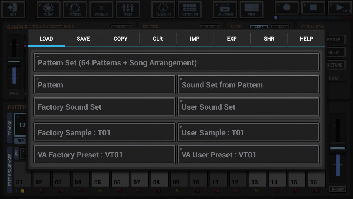Enable the R-ARP toggle
This screenshot has width=353, height=199.
337,189
